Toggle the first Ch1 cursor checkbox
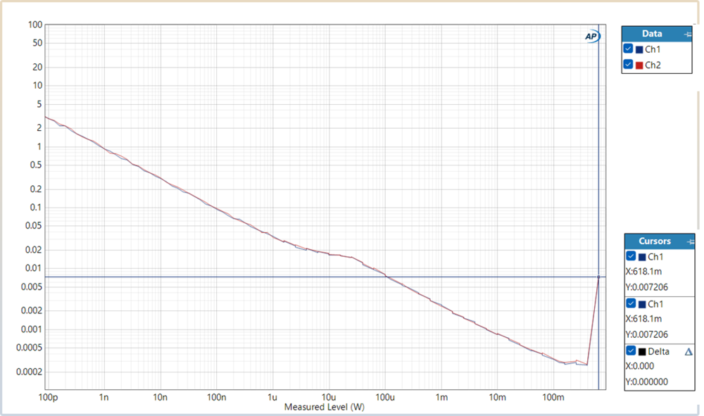This screenshot has height=416, width=704. [x=631, y=256]
